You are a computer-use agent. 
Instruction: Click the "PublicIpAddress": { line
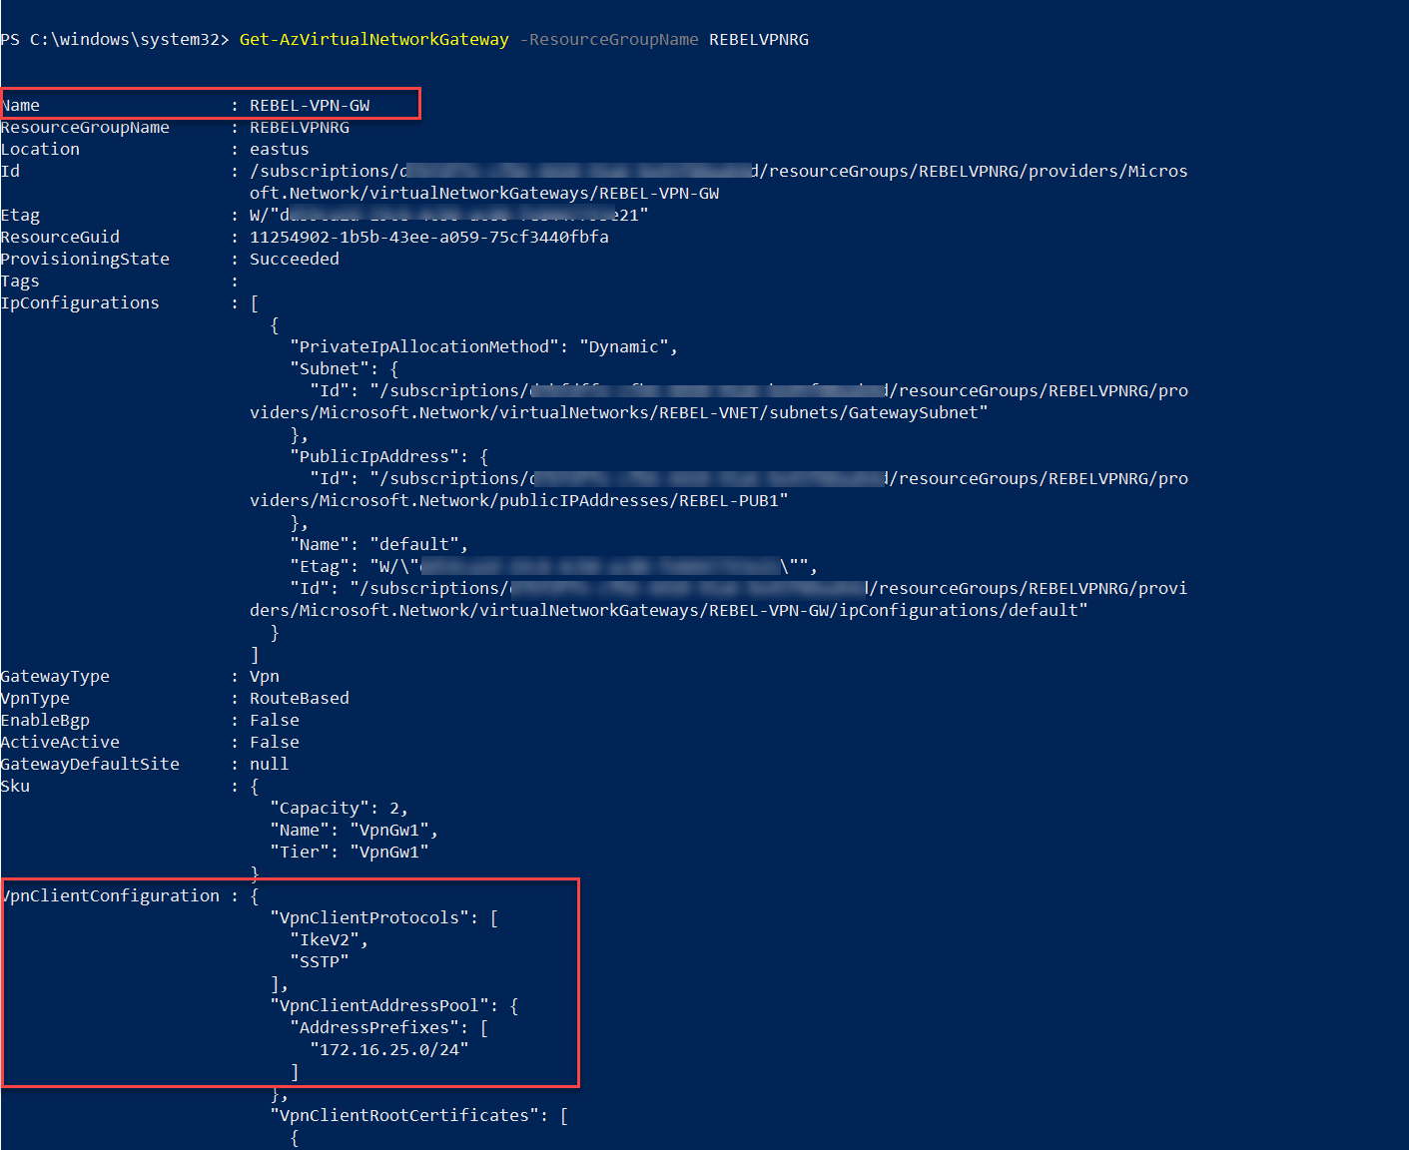point(389,457)
